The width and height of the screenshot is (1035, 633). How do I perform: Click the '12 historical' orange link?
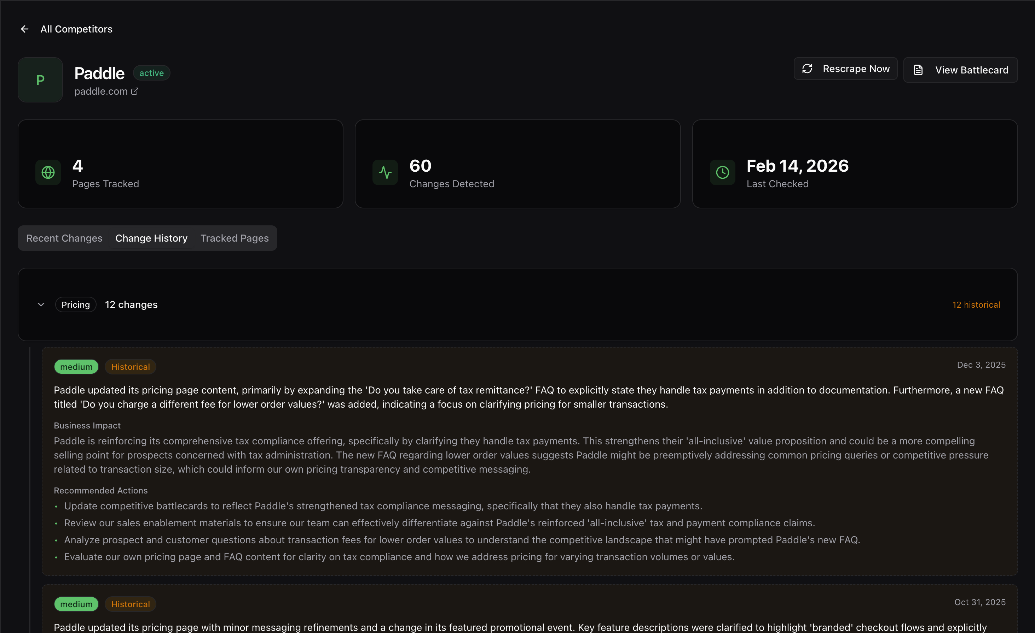pos(976,304)
